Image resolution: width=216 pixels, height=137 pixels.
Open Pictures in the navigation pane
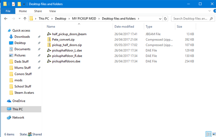20,55
